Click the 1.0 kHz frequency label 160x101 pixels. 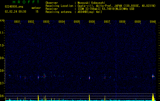click(x=2, y=45)
